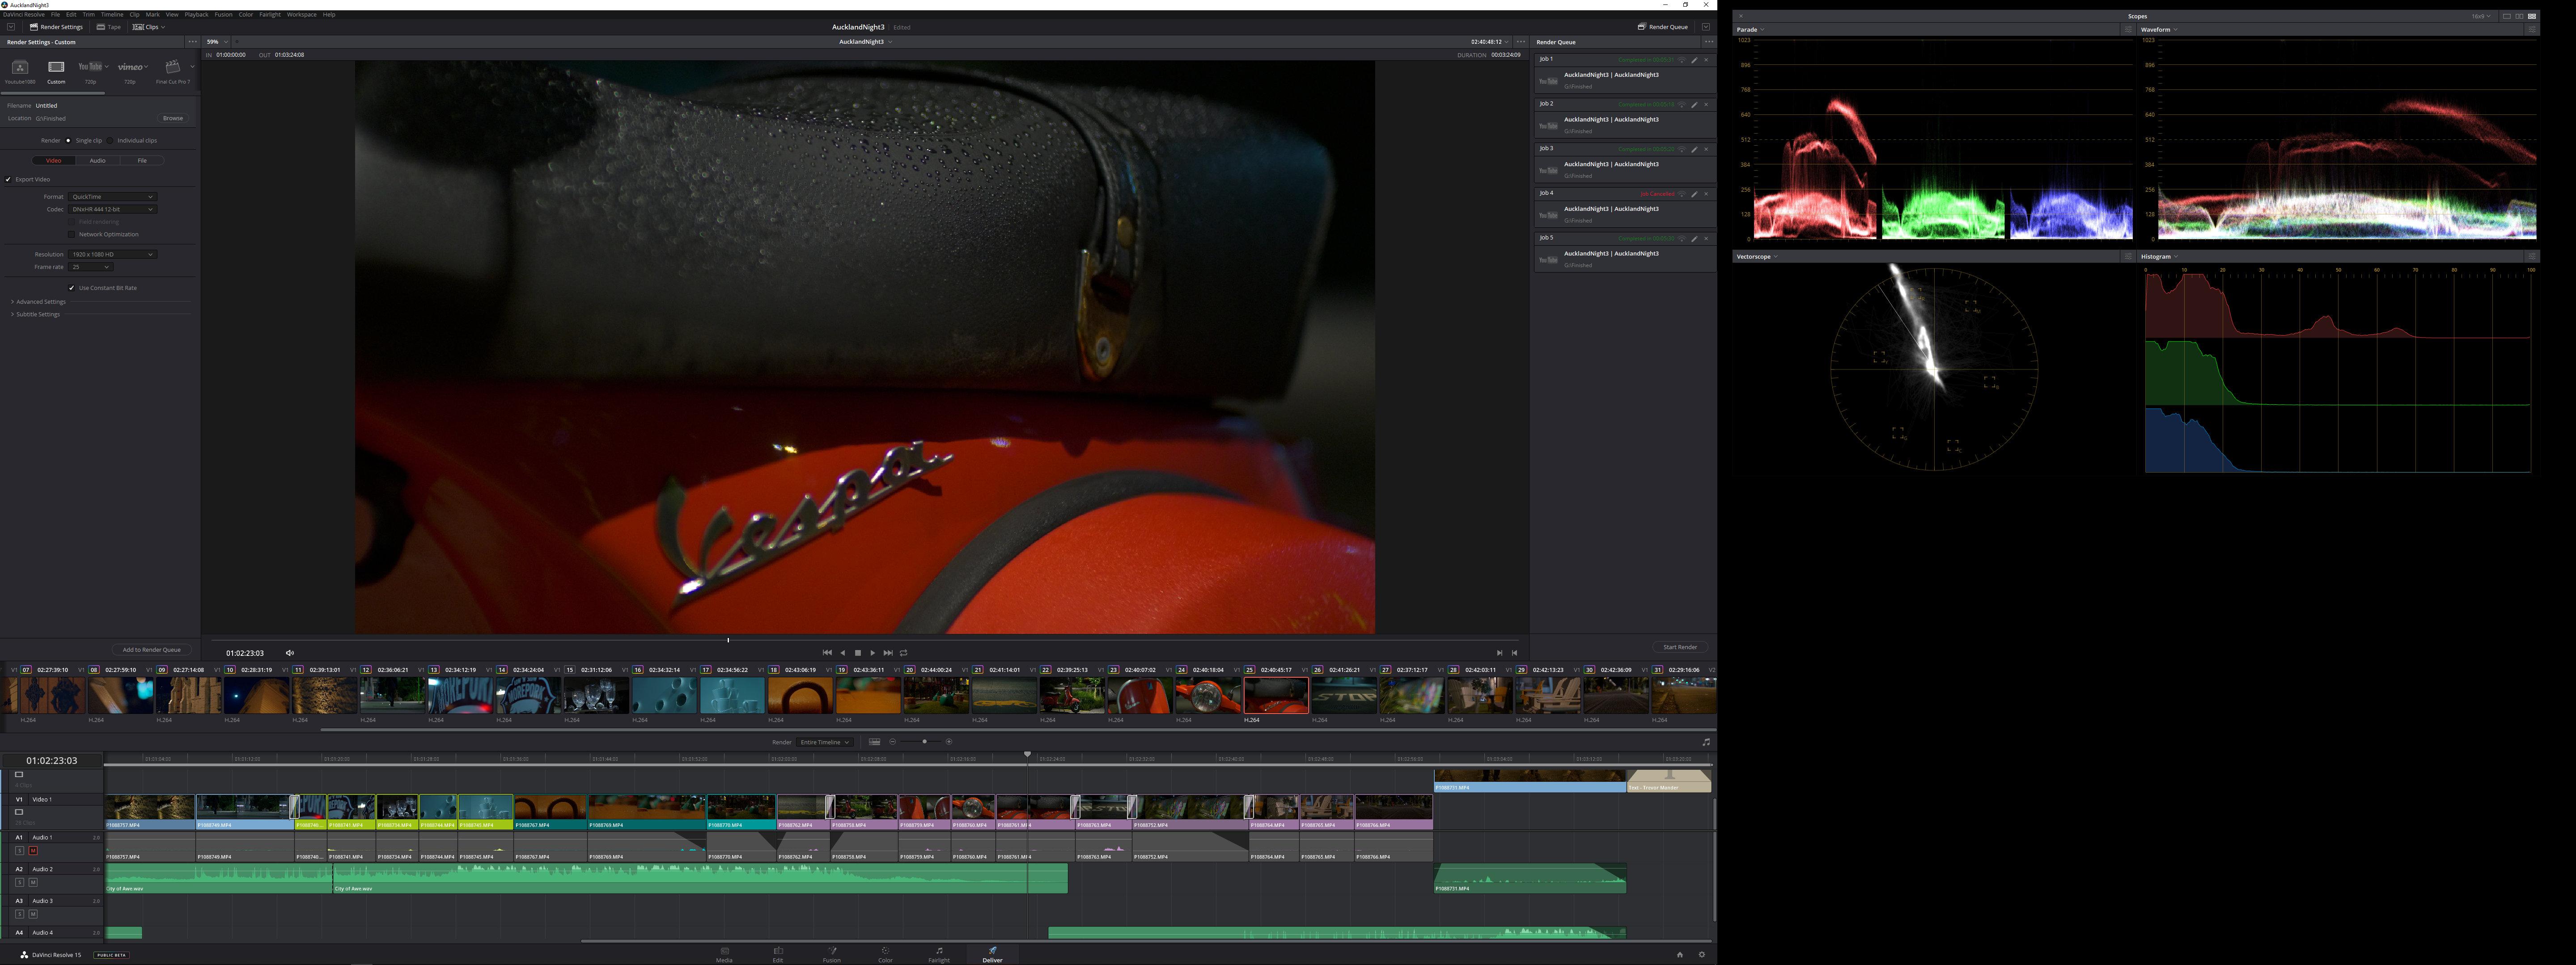
Task: Toggle the Render Settings panel button
Action: [56, 27]
